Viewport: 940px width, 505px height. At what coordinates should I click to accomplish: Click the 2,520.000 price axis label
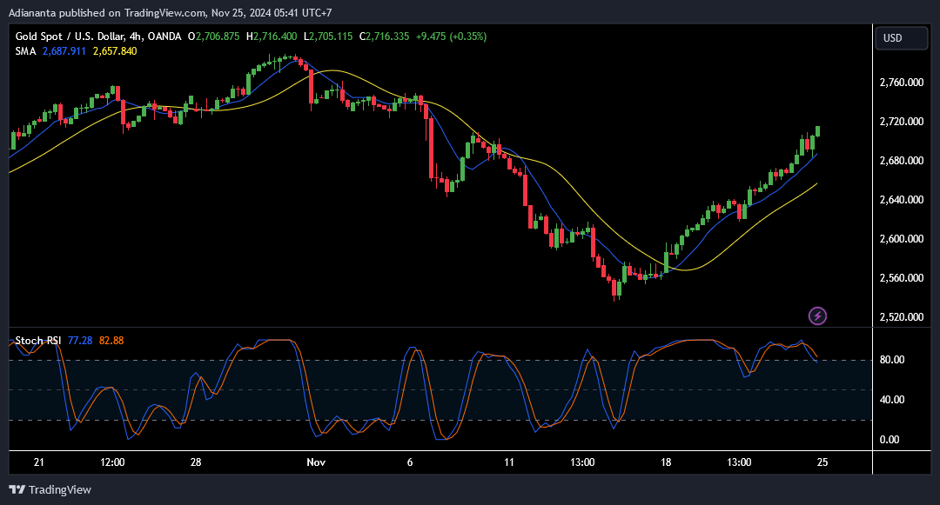pos(901,317)
